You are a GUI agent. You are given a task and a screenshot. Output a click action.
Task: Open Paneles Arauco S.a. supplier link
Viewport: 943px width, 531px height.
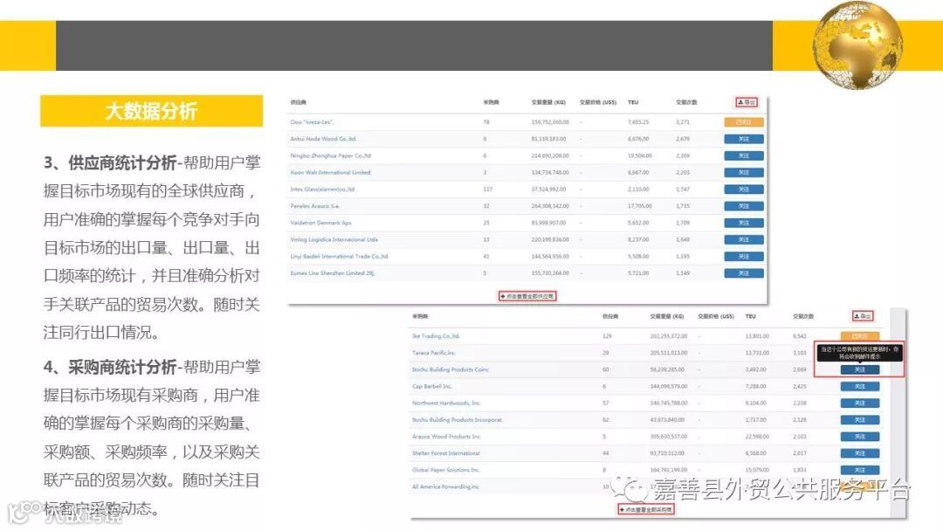314,206
